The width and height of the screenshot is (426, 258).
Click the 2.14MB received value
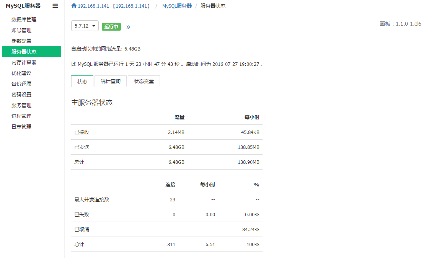[176, 132]
